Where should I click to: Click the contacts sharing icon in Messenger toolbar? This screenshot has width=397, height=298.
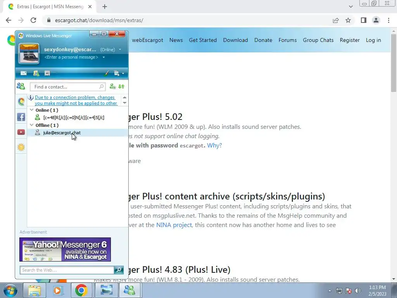coord(36,73)
